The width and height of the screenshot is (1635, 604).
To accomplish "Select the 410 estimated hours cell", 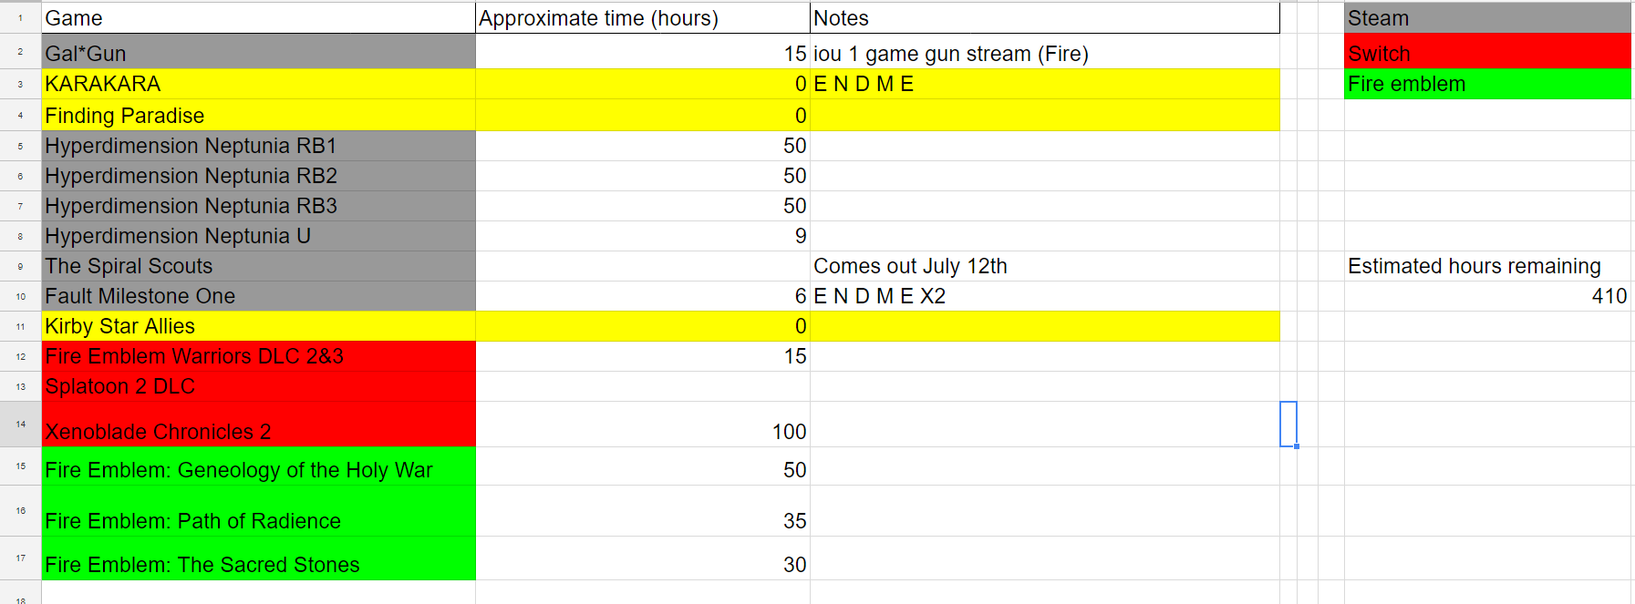I will pos(1487,296).
